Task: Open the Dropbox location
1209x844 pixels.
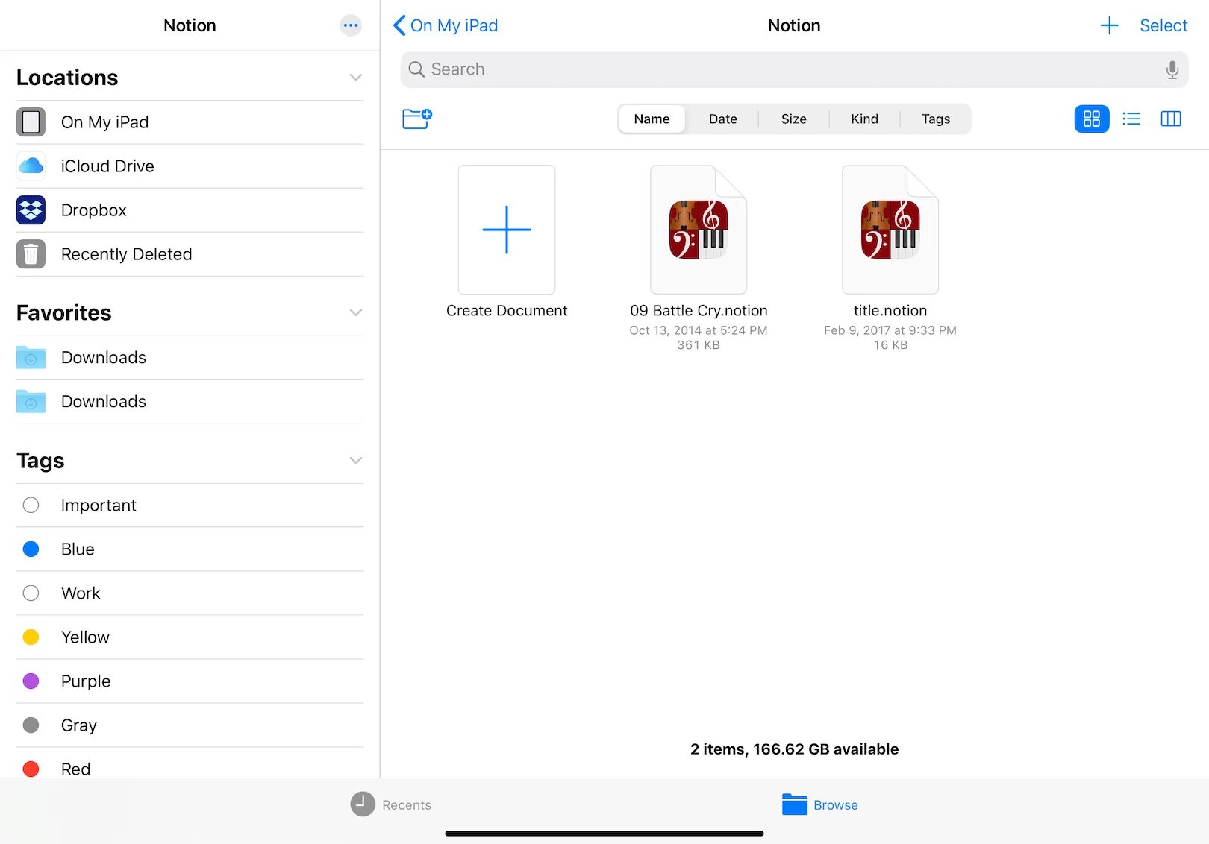Action: pyautogui.click(x=190, y=210)
